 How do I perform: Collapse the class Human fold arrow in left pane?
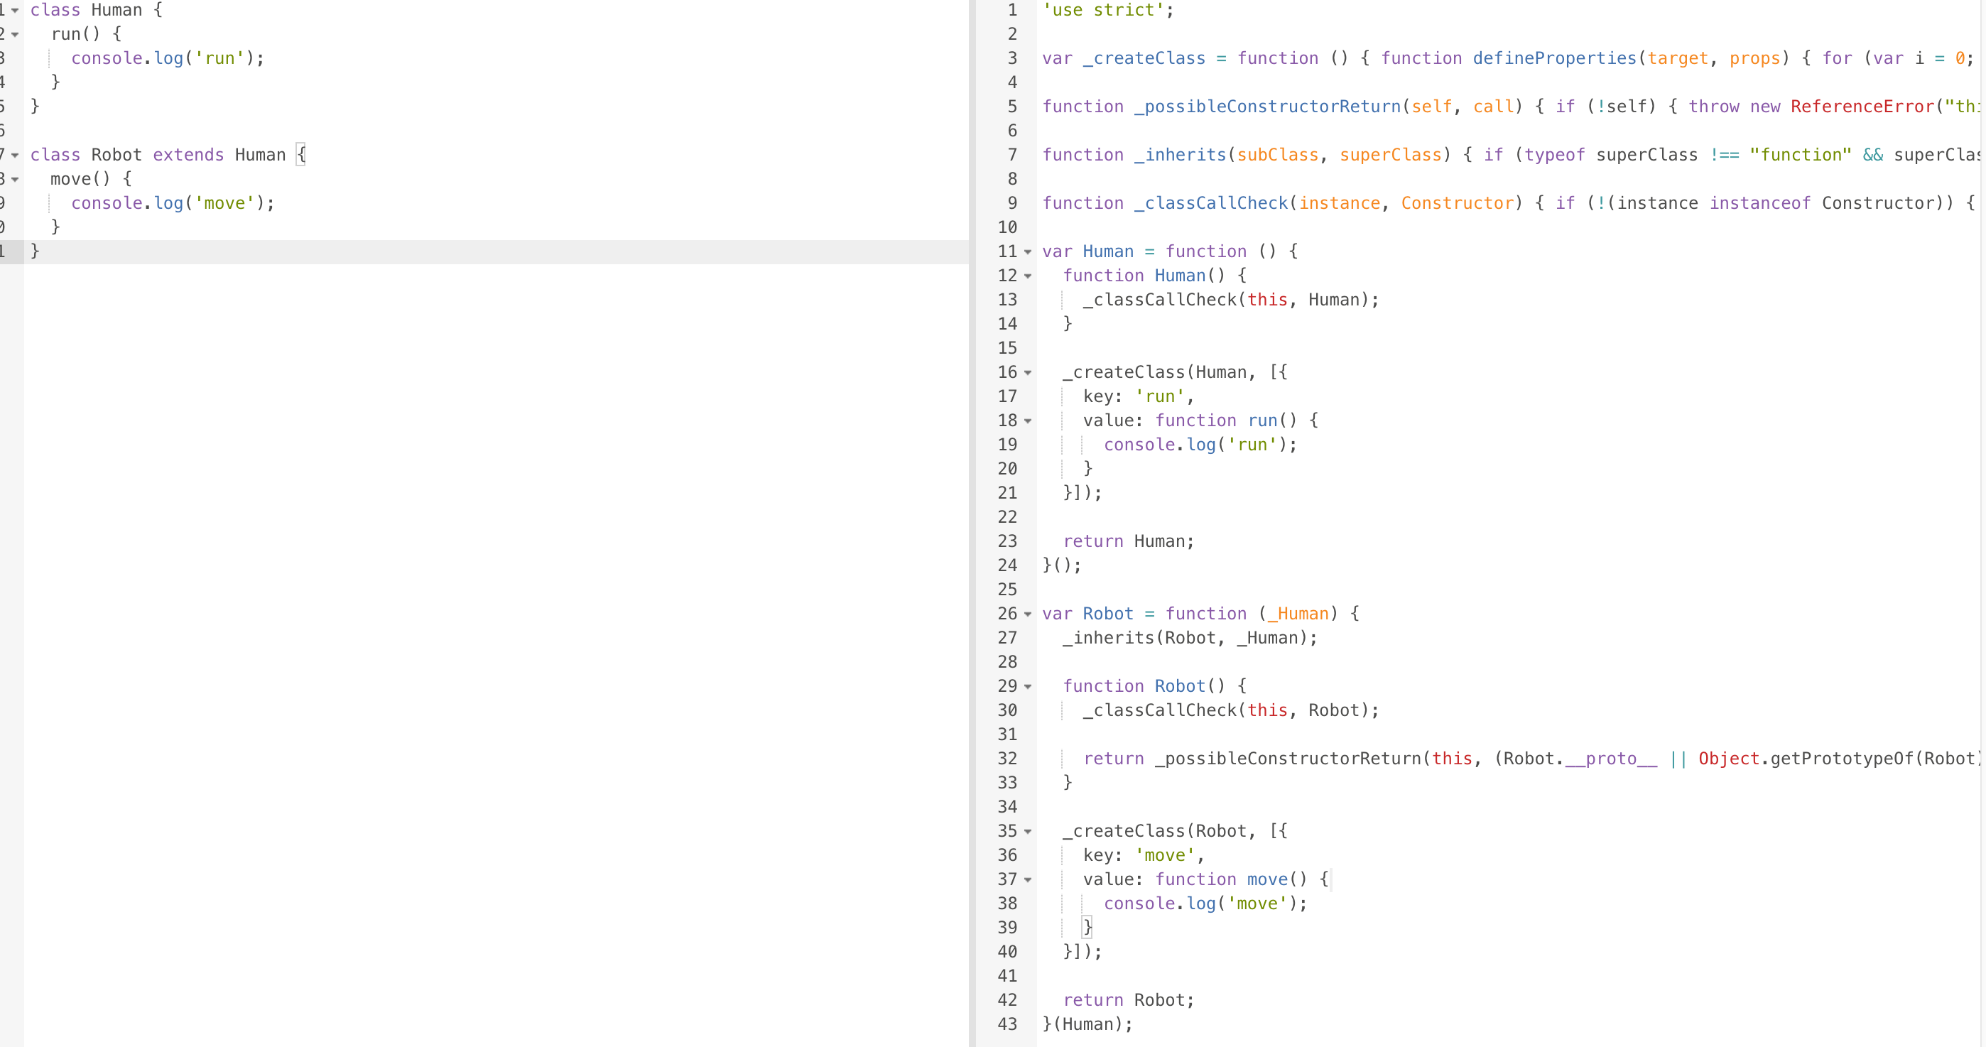15,11
